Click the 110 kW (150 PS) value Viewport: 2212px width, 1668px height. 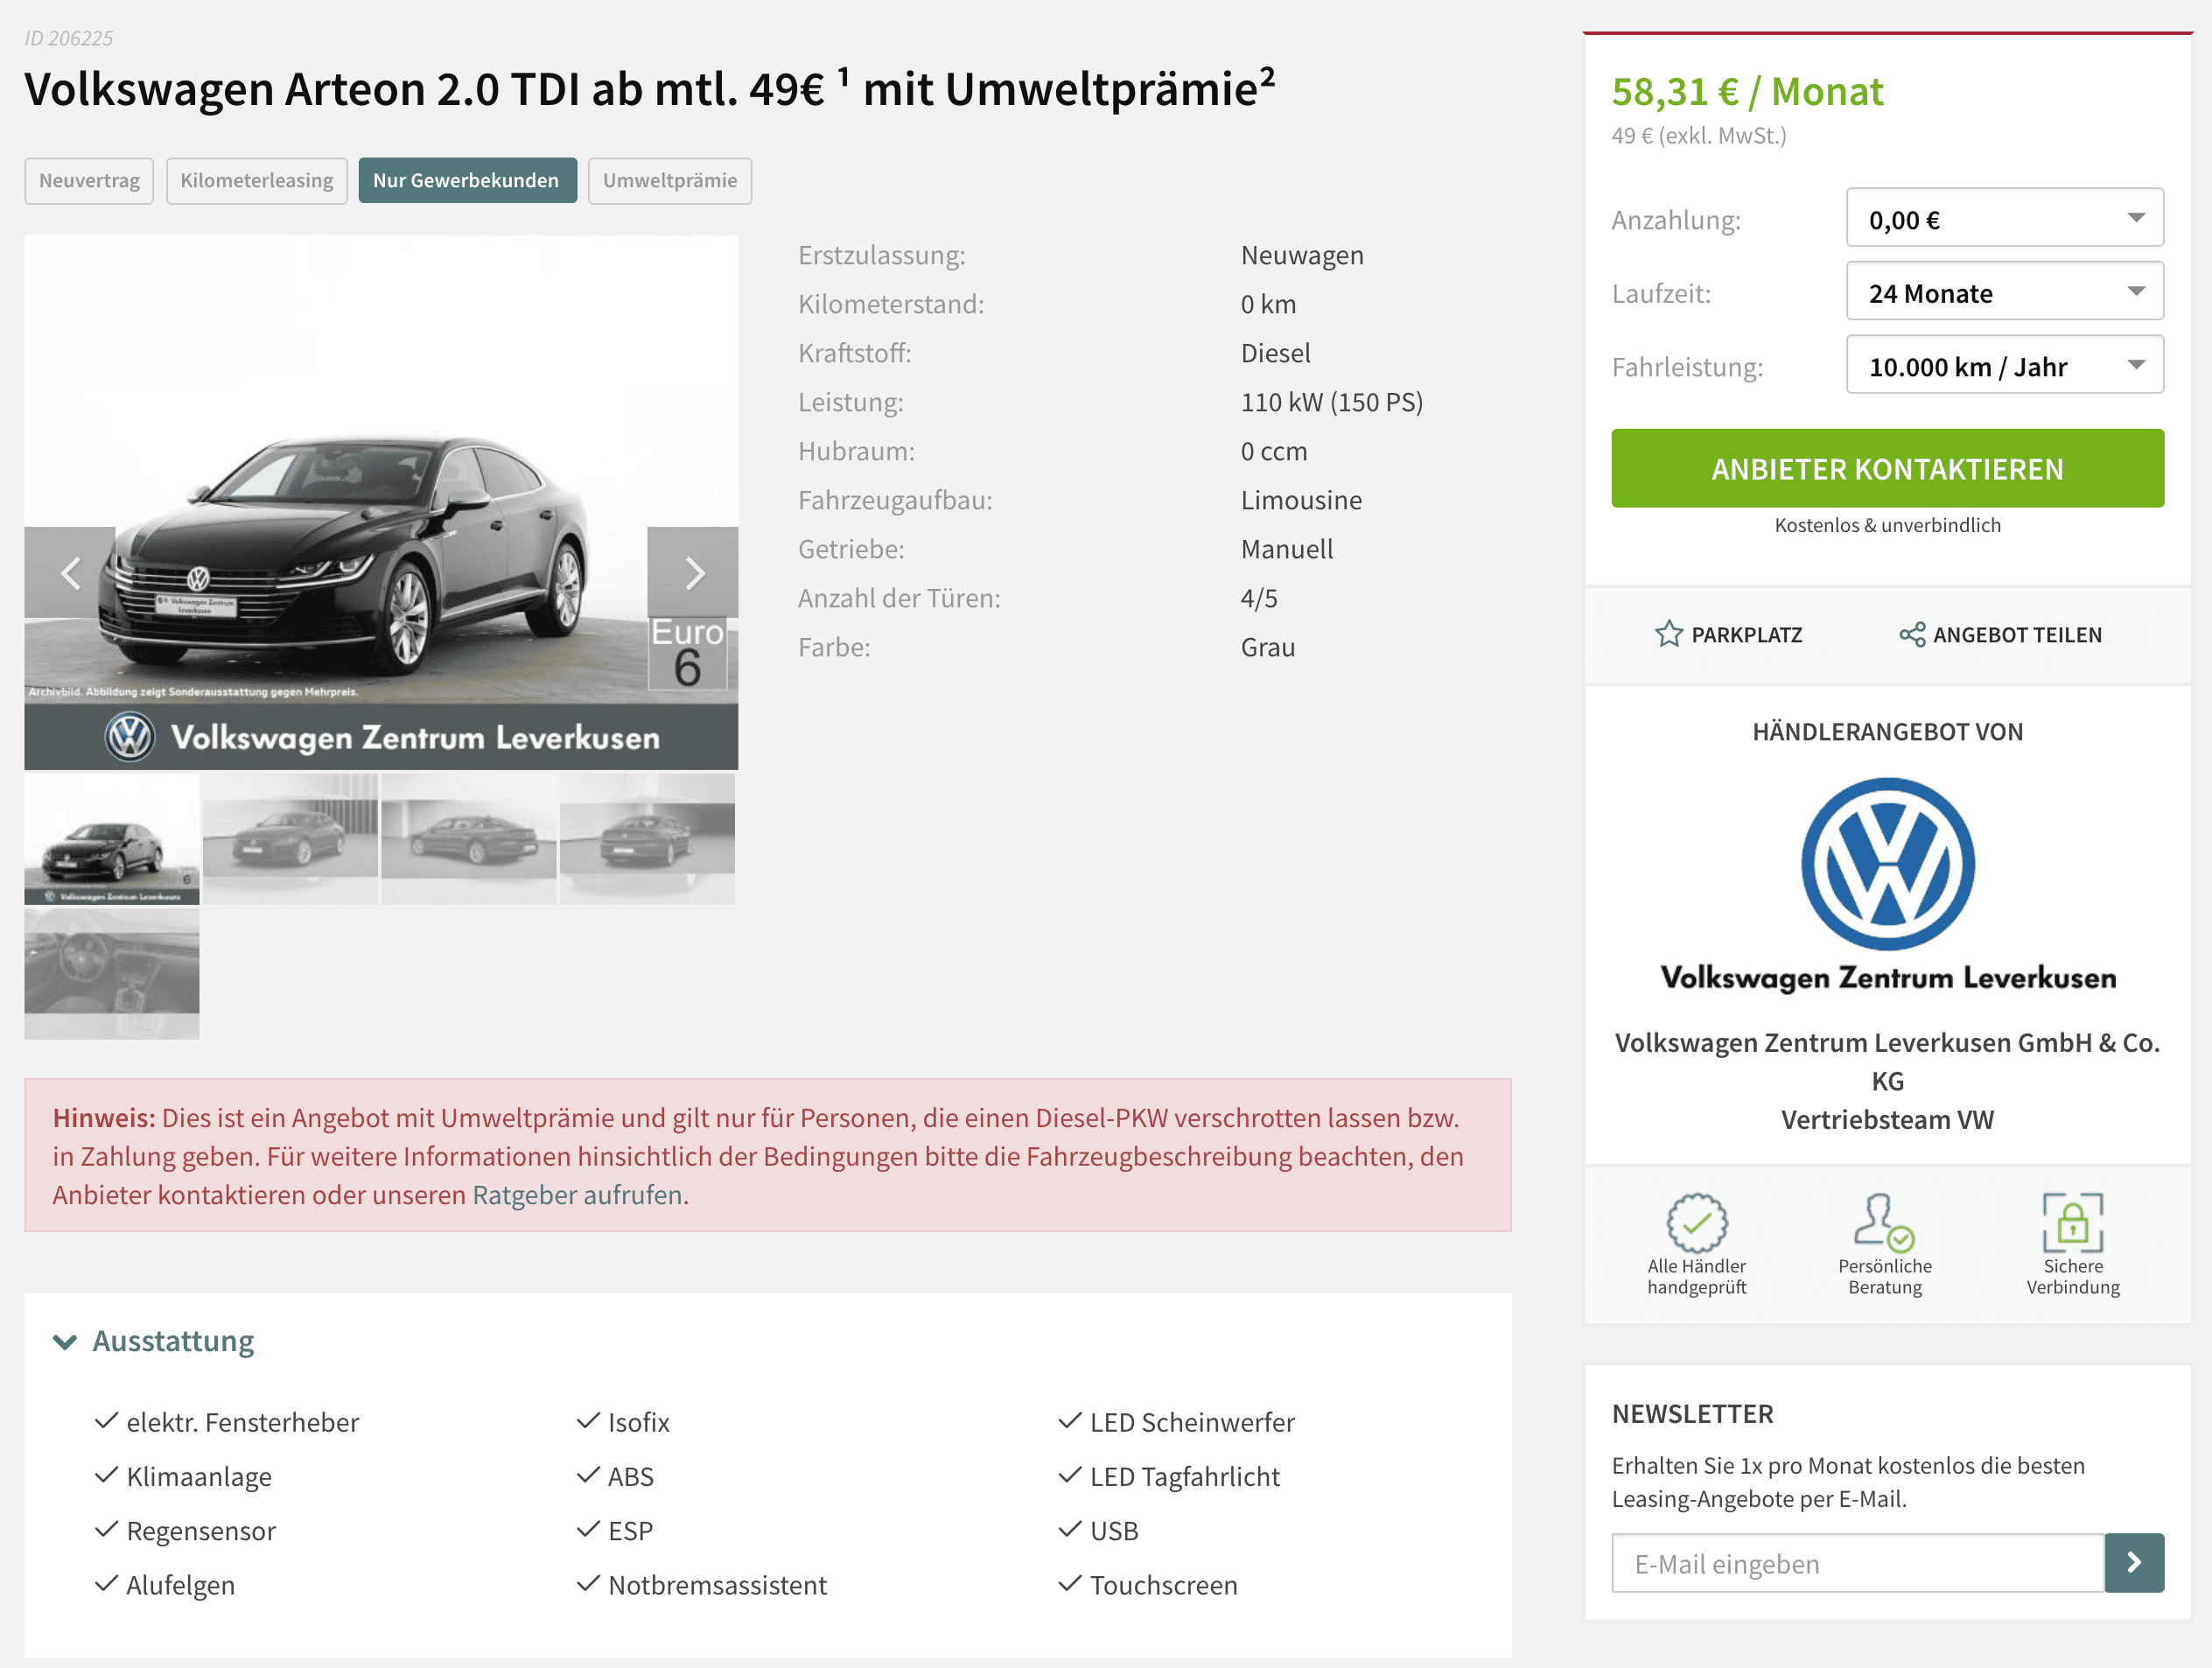pos(1331,402)
